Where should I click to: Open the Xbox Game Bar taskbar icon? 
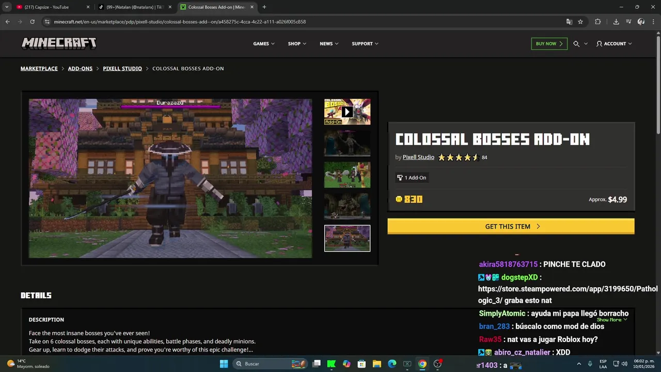pos(407,364)
